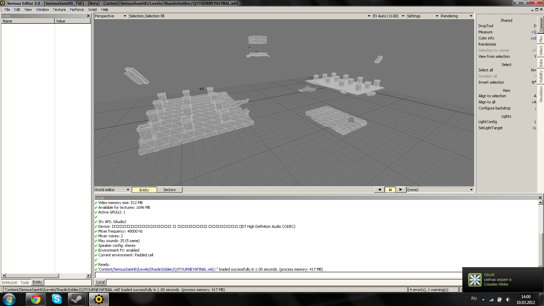
Task: Select the Local console tab
Action: coord(100,282)
